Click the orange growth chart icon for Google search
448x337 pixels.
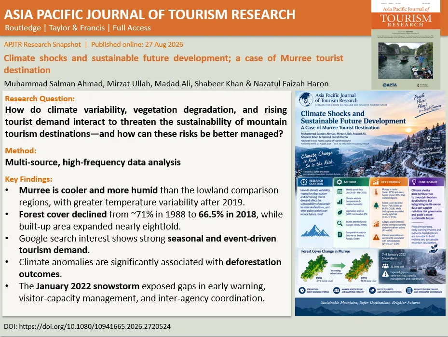coord(376,224)
